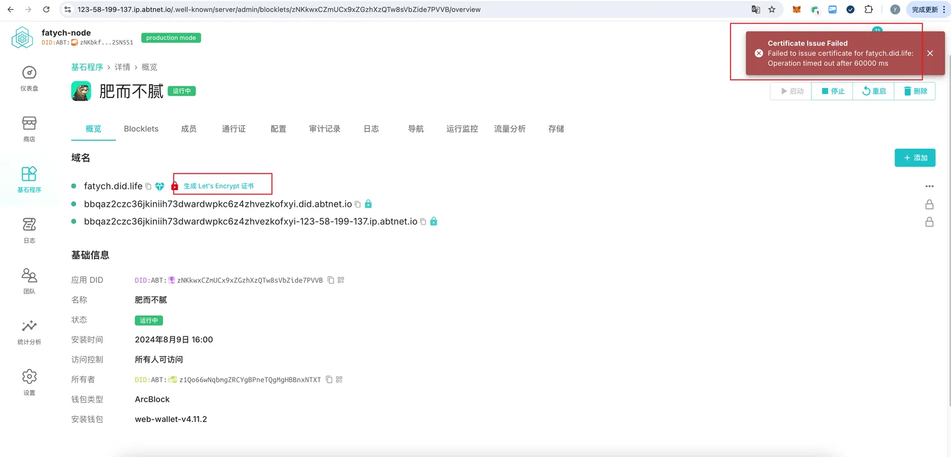
Task: Open the 商店 store in the sidebar
Action: pos(29,129)
